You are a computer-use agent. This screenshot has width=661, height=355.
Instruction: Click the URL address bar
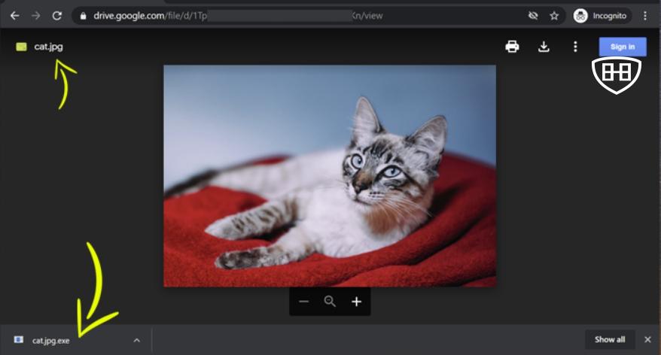tap(301, 16)
